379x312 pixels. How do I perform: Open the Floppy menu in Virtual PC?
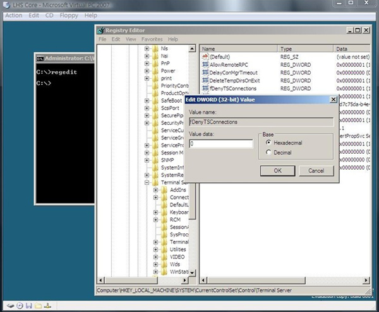point(69,15)
